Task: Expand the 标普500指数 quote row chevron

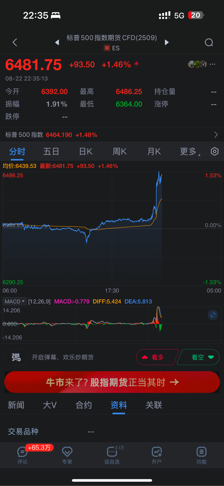Action: (x=216, y=135)
